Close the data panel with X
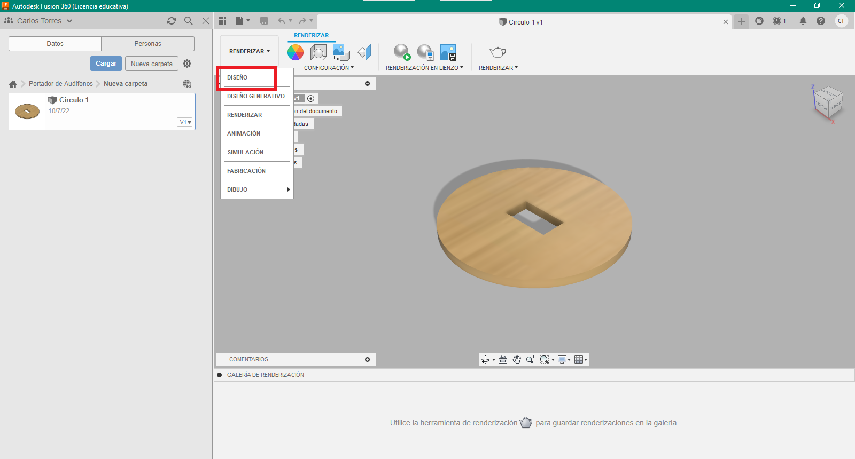Viewport: 855px width, 459px height. pos(206,21)
